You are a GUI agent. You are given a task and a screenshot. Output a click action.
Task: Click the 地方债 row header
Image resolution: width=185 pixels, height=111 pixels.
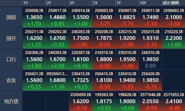11,101
